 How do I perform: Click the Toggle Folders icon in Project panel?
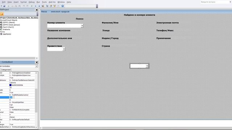(1, 14)
